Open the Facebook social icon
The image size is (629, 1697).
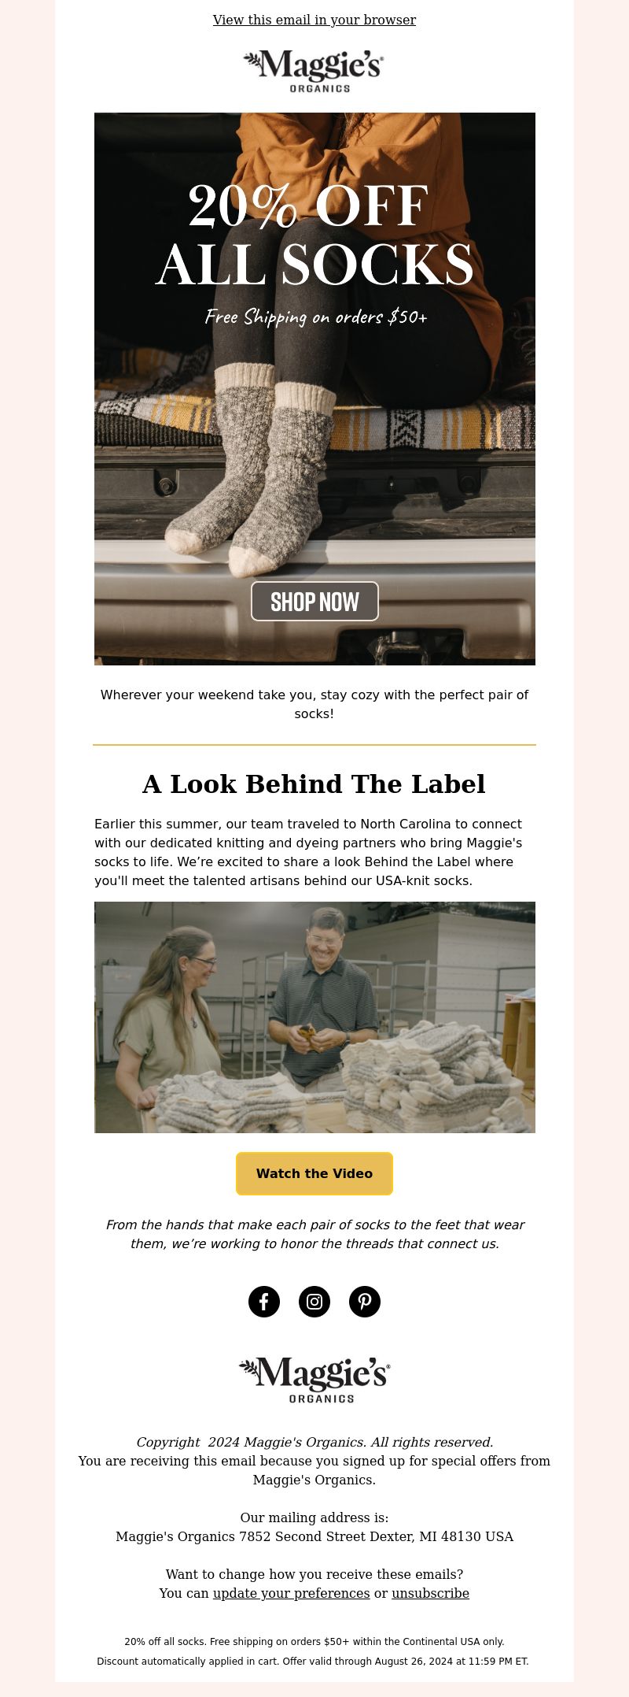pyautogui.click(x=264, y=1302)
